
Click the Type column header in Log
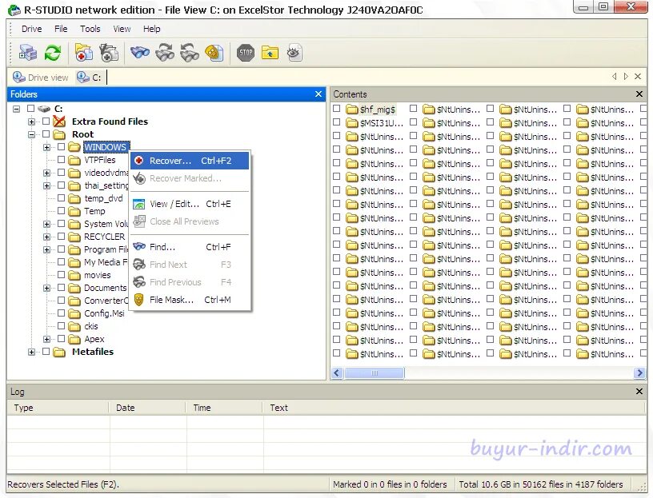58,408
